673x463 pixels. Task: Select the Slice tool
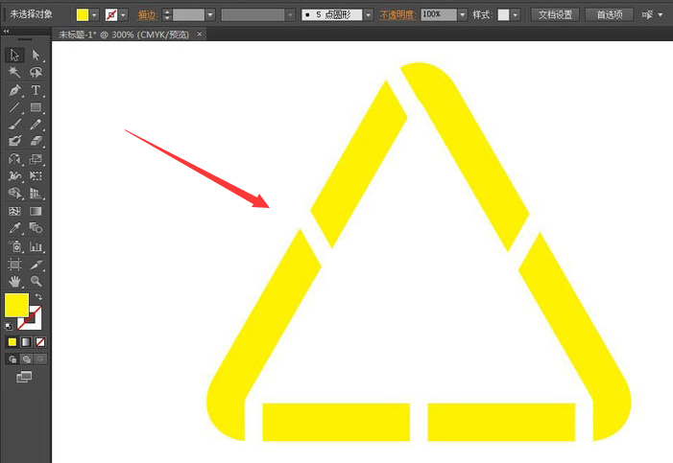tap(36, 264)
